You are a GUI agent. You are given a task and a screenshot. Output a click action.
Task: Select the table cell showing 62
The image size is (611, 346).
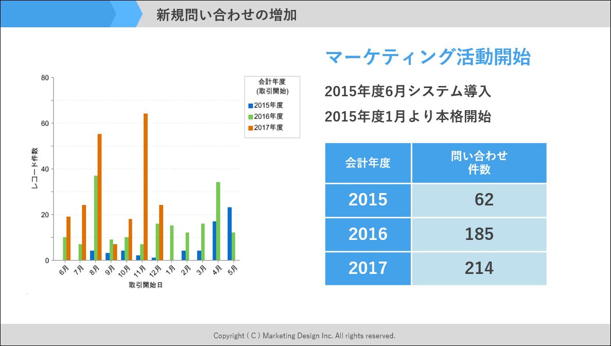pos(479,200)
